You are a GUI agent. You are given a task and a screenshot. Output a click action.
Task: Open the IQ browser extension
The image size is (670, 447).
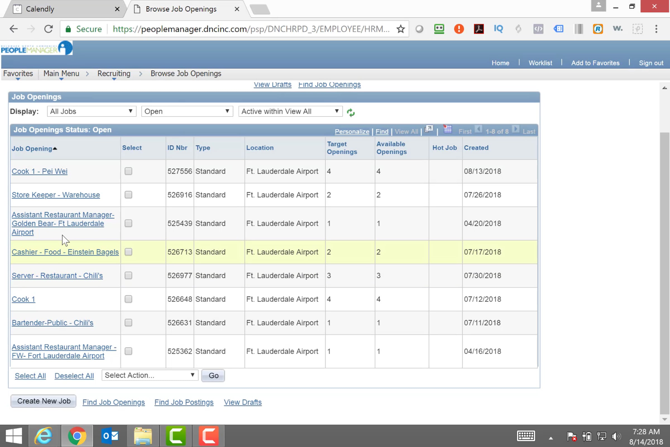[x=498, y=29]
